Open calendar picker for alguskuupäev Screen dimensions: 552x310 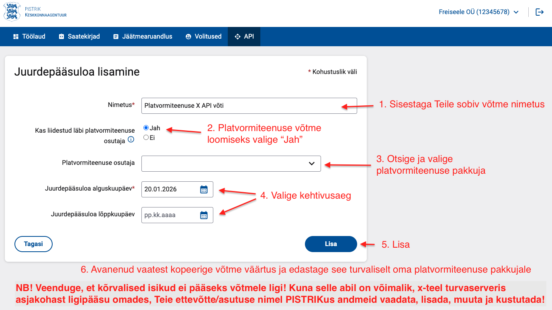pyautogui.click(x=204, y=189)
